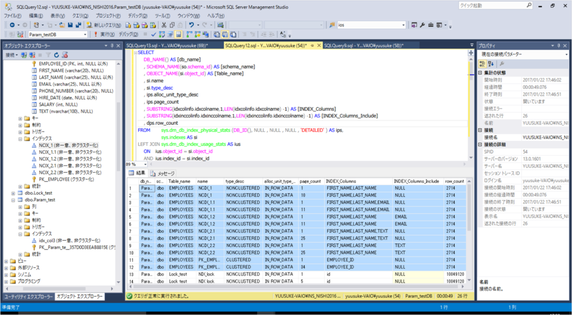This screenshot has height=315, width=572.
Task: Switch to ユーティリティ エクスプローラー bottom tab
Action: click(28, 297)
